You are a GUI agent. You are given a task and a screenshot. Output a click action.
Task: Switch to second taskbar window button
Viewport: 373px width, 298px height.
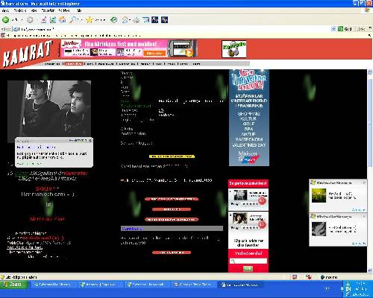[100, 285]
